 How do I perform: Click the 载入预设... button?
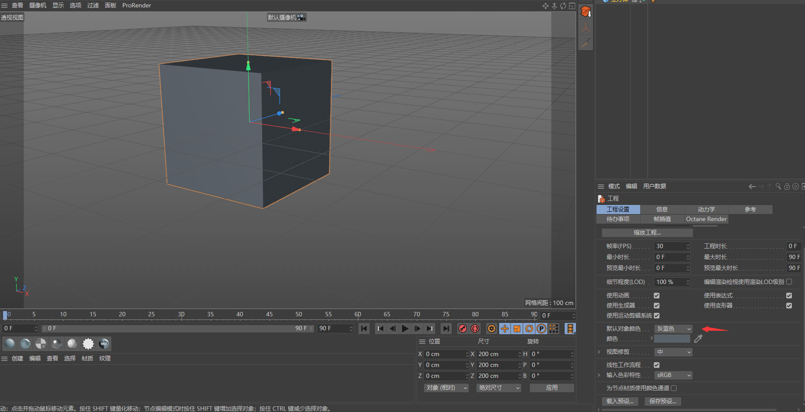click(x=620, y=402)
